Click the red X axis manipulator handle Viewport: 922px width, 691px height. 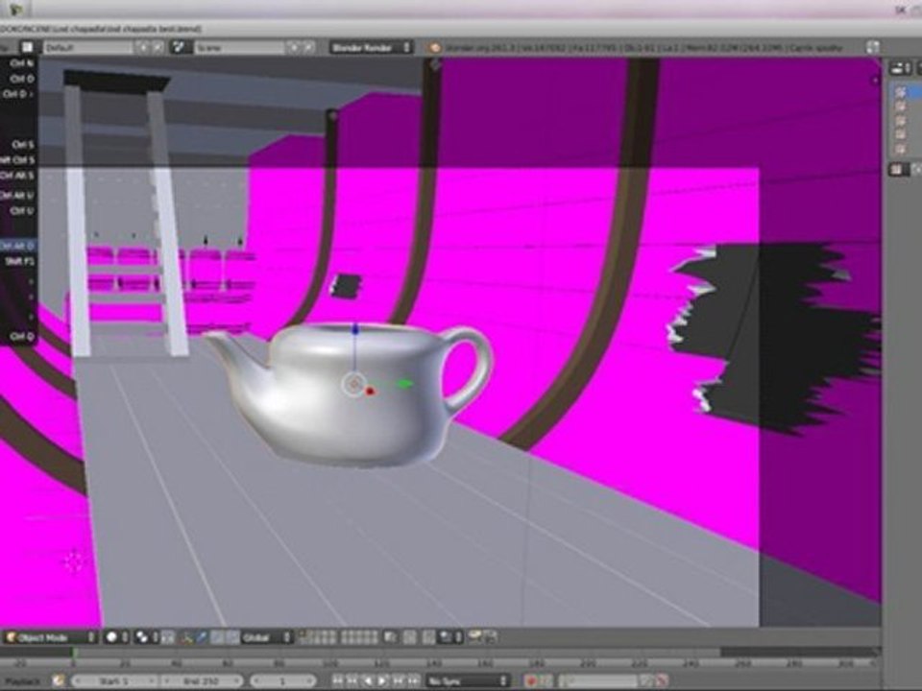point(369,391)
